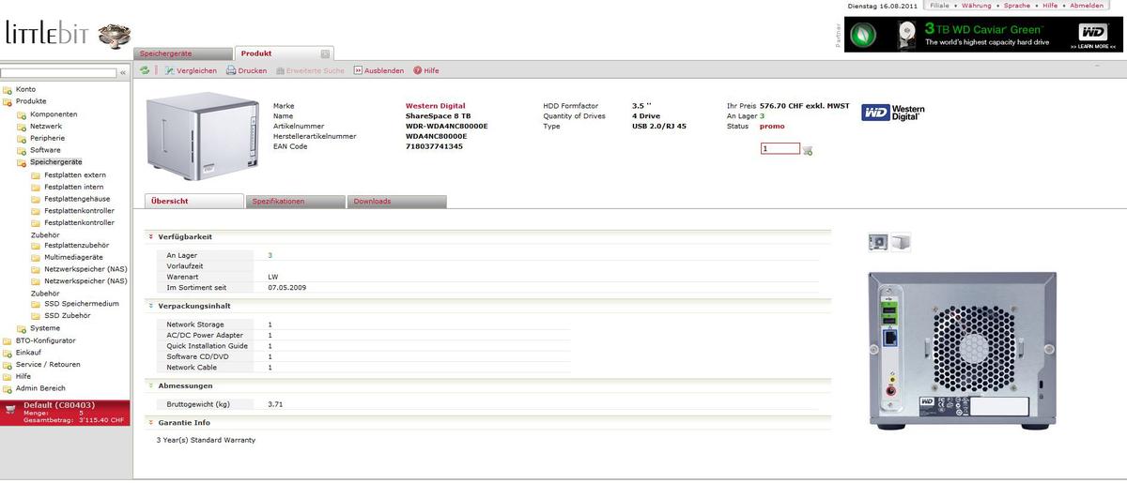The height and width of the screenshot is (483, 1127).
Task: Expand the Produkte tree node
Action: [x=8, y=101]
